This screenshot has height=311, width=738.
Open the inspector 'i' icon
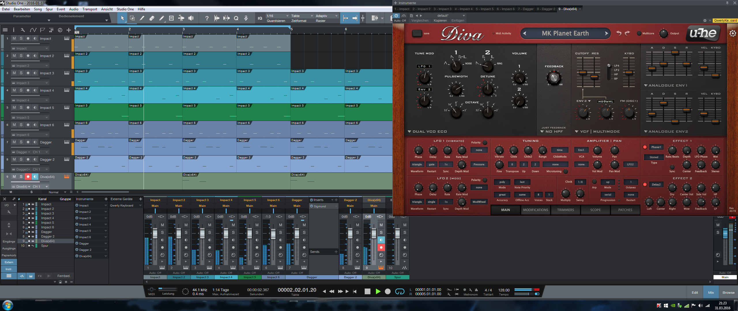tap(13, 30)
